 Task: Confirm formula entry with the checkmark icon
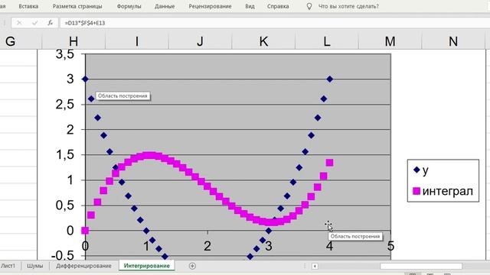(34, 23)
